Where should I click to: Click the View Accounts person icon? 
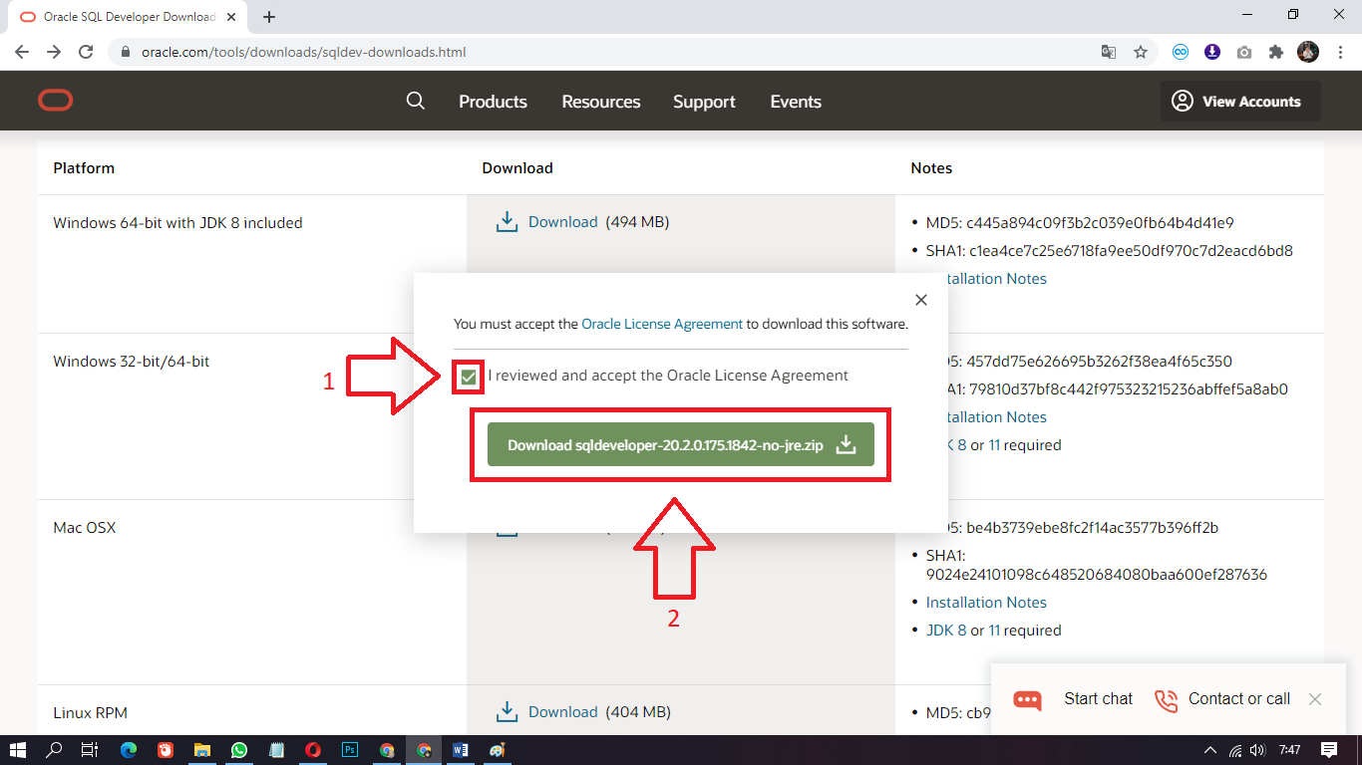pos(1183,101)
